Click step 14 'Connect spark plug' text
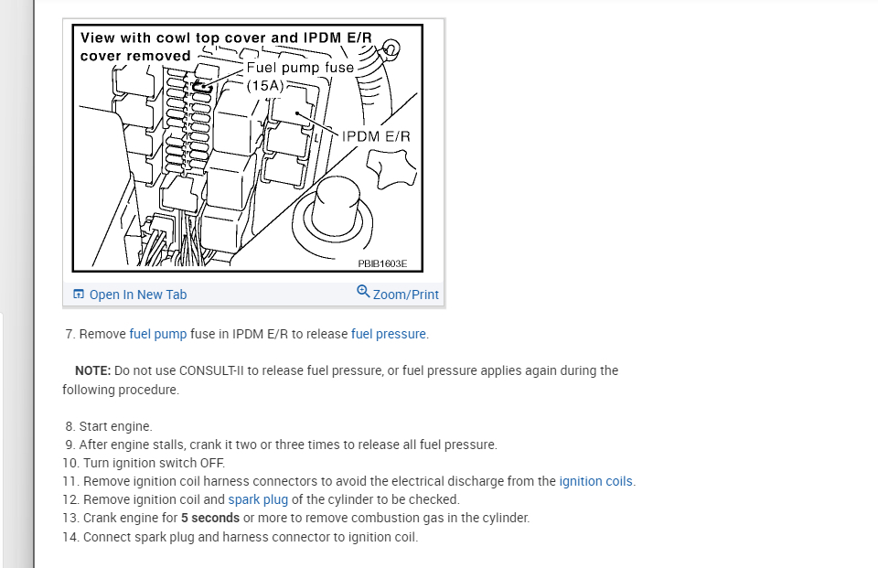Image resolution: width=878 pixels, height=568 pixels. tap(251, 537)
